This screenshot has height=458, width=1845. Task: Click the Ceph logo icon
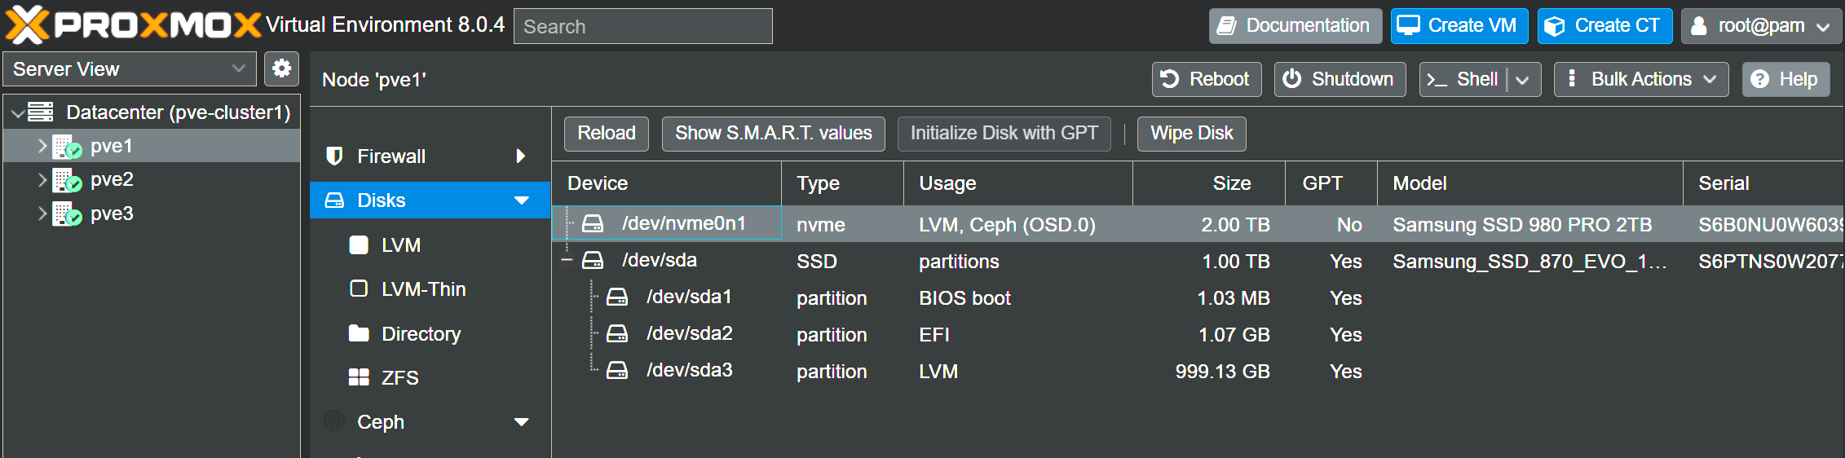coord(334,421)
